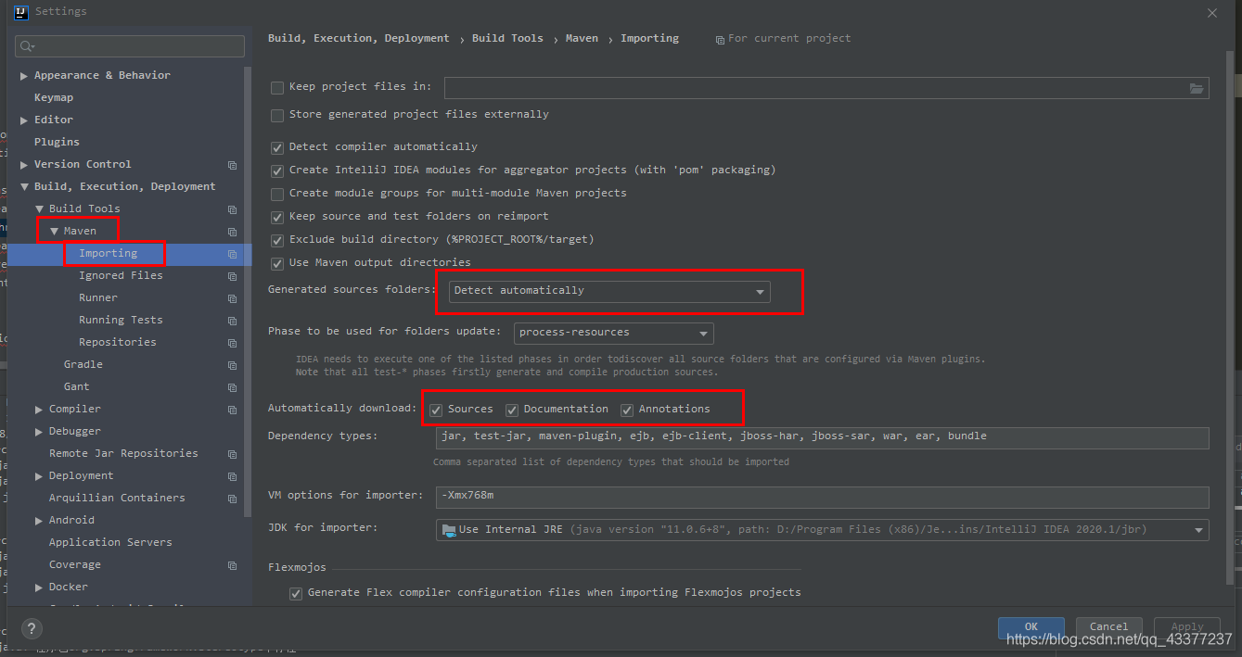Uncheck automatic download of Documentation

512,410
